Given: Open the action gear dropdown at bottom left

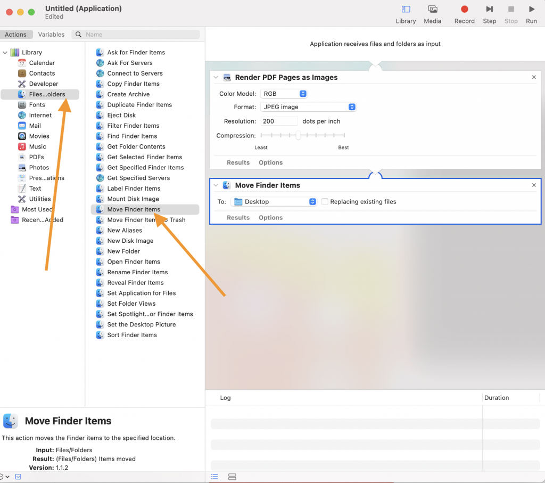Looking at the screenshot, I should (4, 477).
